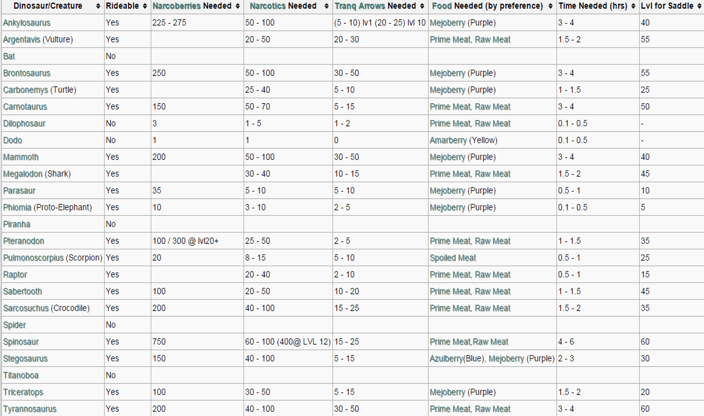
Task: Open Mejoberry link in Mammoth row
Action: coord(447,157)
